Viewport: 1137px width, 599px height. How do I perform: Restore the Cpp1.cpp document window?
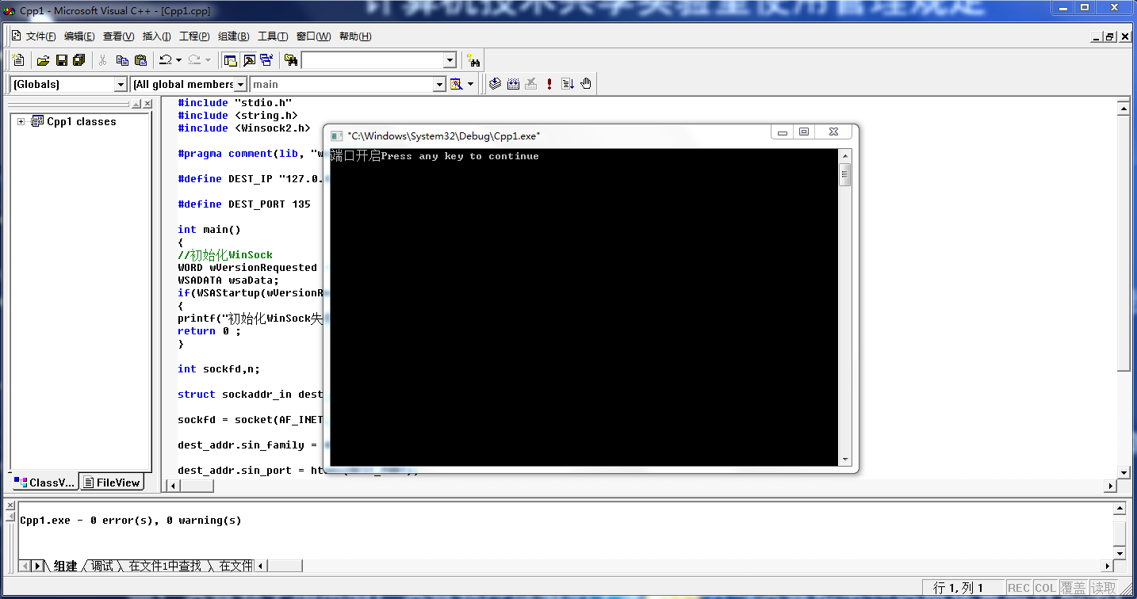(x=1110, y=36)
